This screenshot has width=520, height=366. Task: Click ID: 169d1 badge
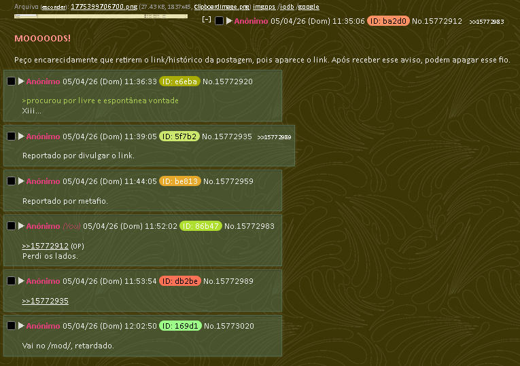[180, 326]
